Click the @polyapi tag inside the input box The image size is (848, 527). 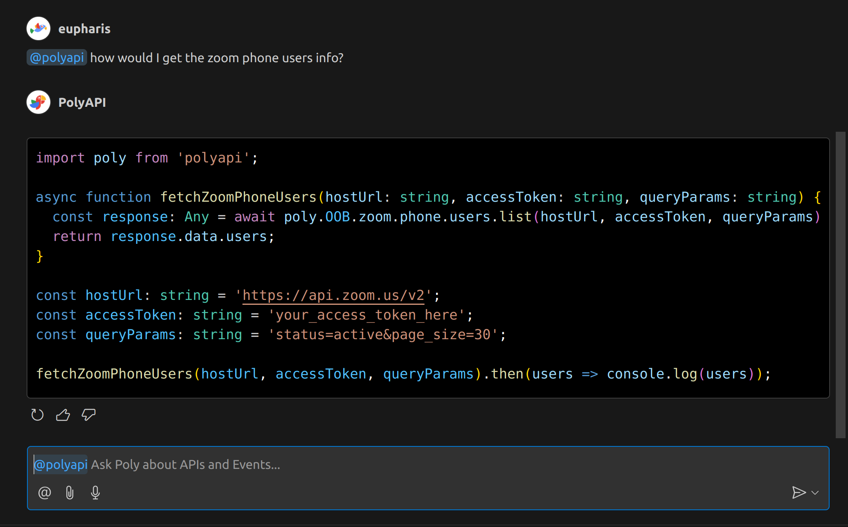(x=61, y=464)
